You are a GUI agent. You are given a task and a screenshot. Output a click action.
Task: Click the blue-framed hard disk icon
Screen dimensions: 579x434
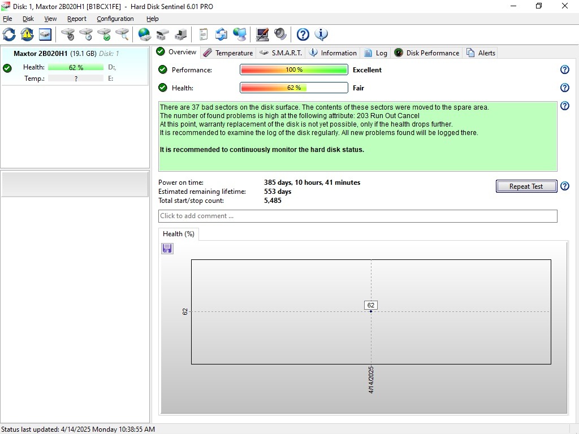click(45, 34)
